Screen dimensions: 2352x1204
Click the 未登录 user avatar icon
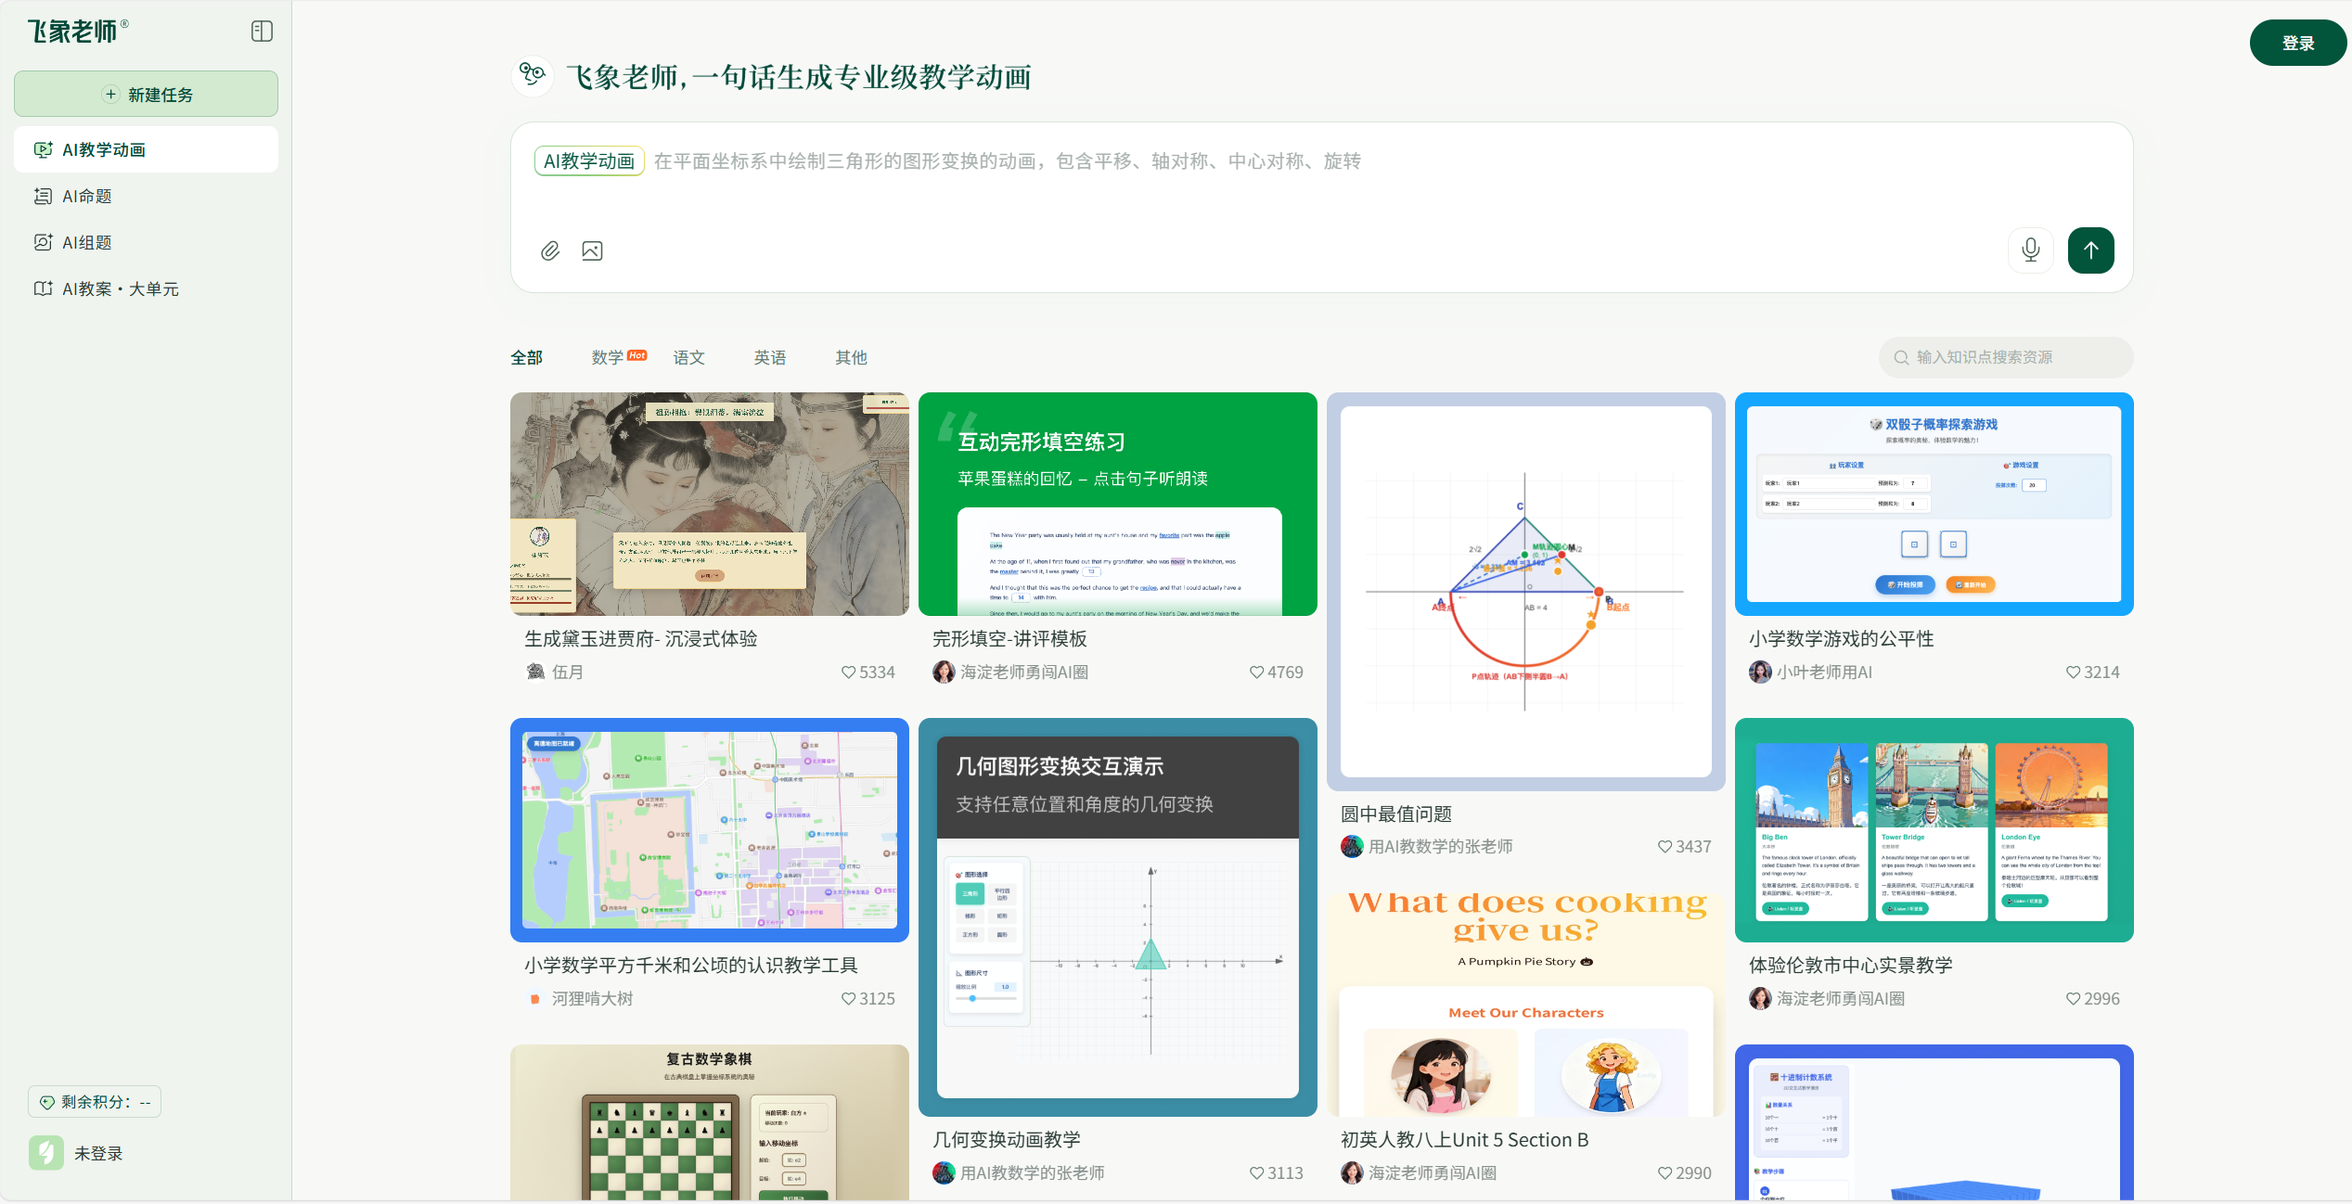point(46,1153)
